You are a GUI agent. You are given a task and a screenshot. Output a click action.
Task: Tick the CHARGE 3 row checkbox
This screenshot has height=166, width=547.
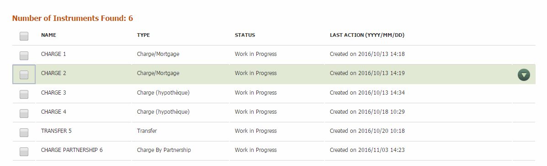click(24, 94)
